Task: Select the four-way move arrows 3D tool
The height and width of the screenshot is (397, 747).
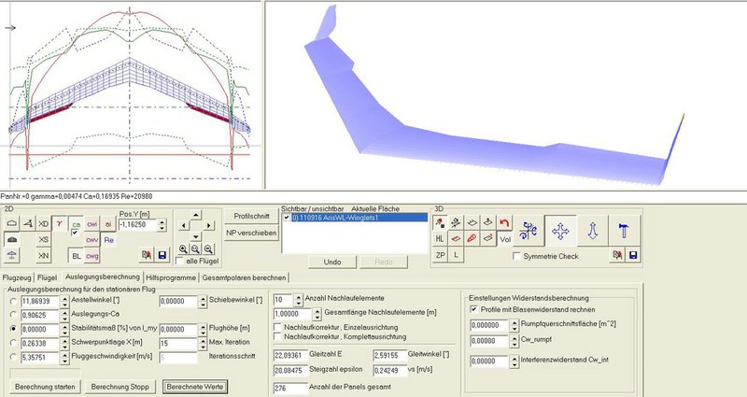Action: (562, 229)
